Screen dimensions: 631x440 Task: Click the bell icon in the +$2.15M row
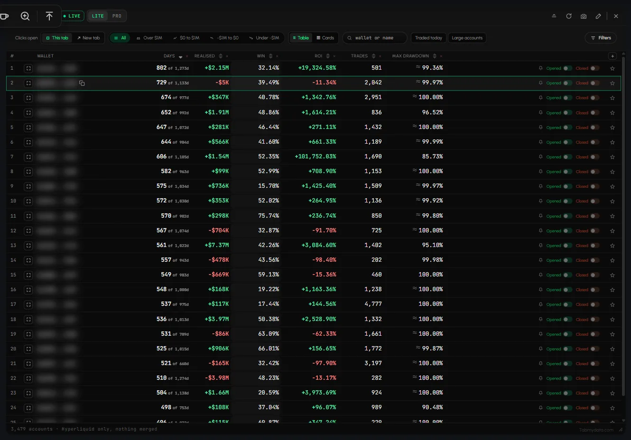pyautogui.click(x=540, y=68)
